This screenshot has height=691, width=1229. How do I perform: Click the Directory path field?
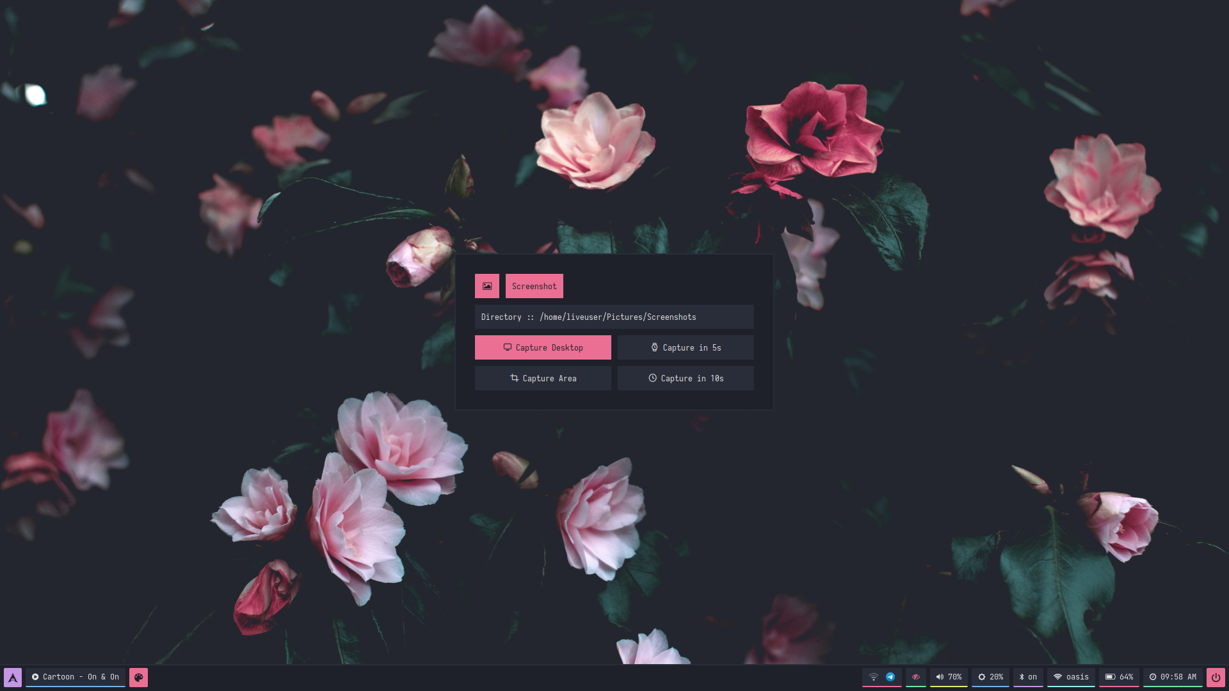pos(614,317)
